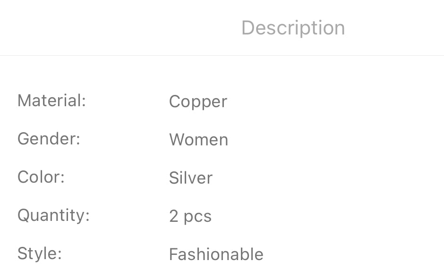Select the Description tab heading

pyautogui.click(x=293, y=28)
